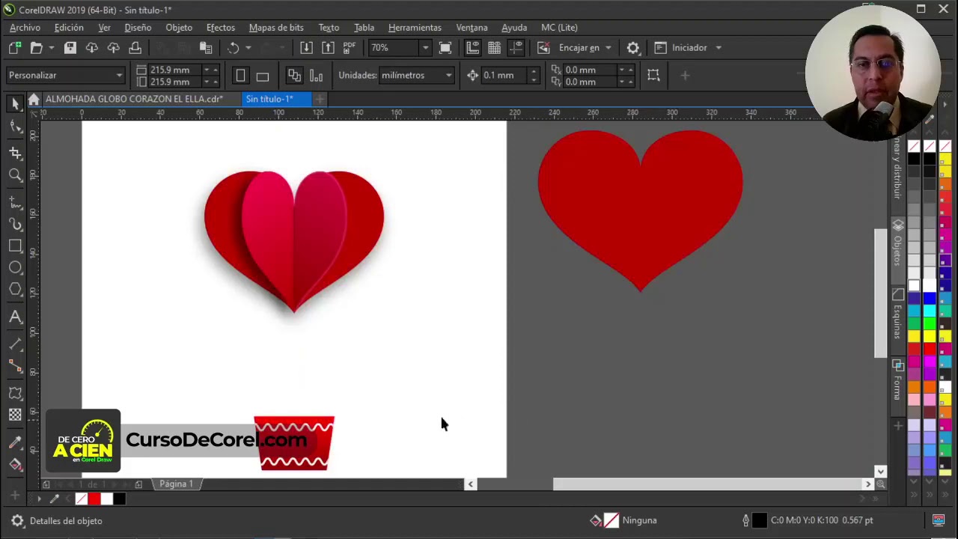Open the arrow next to Open folder
958x539 pixels.
[x=51, y=48]
